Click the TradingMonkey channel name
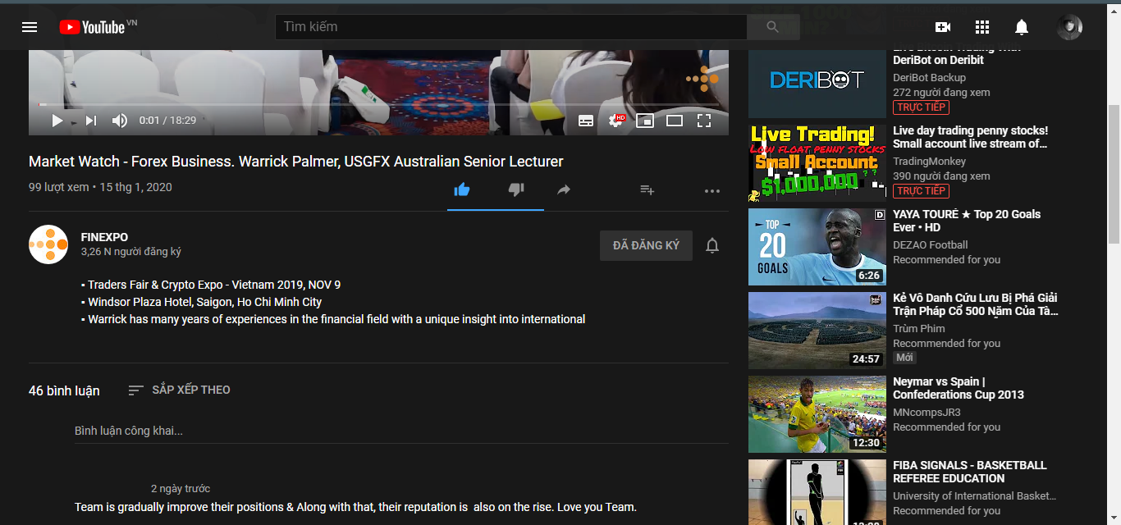This screenshot has width=1121, height=525. [930, 162]
